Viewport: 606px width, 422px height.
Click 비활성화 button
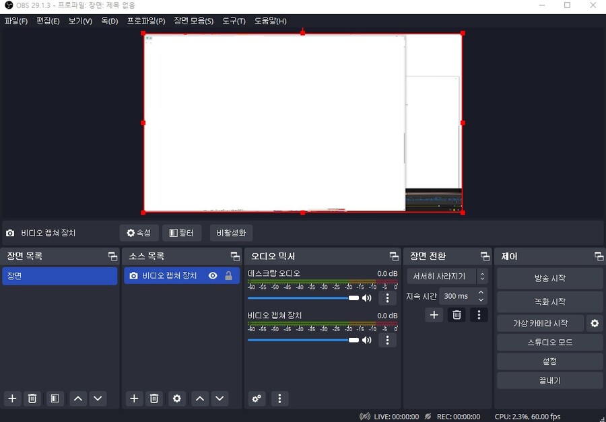click(x=231, y=233)
